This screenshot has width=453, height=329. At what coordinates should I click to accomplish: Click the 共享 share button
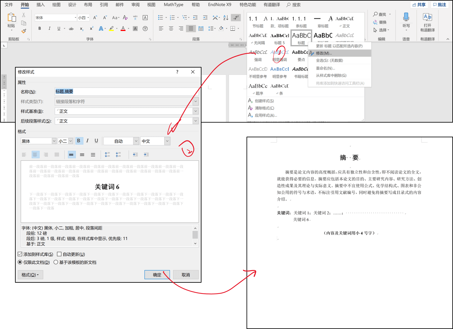pos(419,5)
